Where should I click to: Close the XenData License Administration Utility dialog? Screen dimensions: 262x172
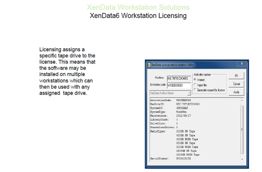[242, 64]
